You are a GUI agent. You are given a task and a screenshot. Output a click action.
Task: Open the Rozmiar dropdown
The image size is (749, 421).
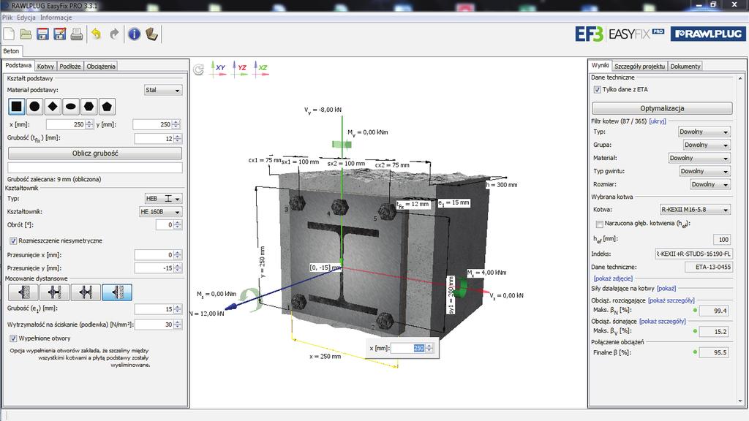(710, 184)
